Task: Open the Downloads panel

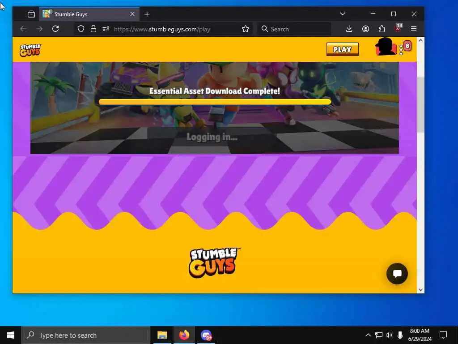Action: point(349,29)
